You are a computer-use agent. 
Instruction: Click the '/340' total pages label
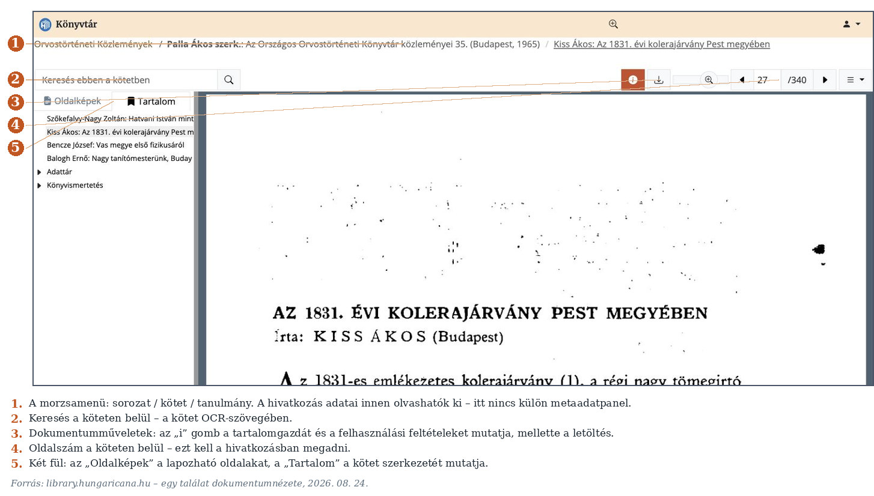(x=797, y=80)
